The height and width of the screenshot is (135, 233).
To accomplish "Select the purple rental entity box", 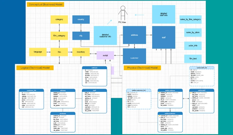I will 105,55.
